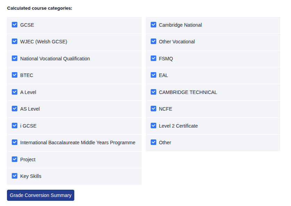The image size is (291, 206).
Task: Disable National Vocational Qualification category
Action: (x=15, y=58)
